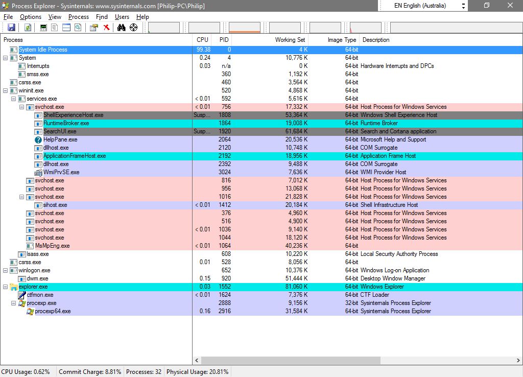Viewport: 523px width, 377px height.
Task: Select the smss.exe process row
Action: pyautogui.click(x=261, y=75)
